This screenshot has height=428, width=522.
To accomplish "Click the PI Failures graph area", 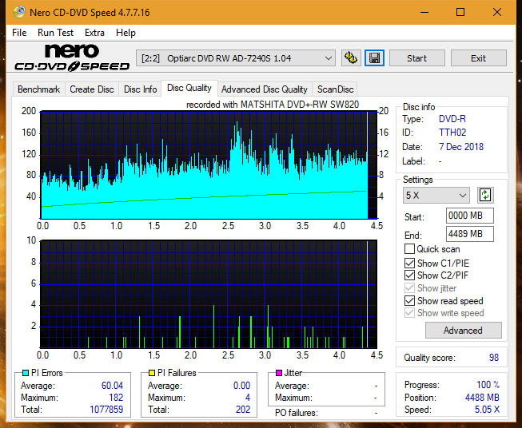I will pos(209,294).
